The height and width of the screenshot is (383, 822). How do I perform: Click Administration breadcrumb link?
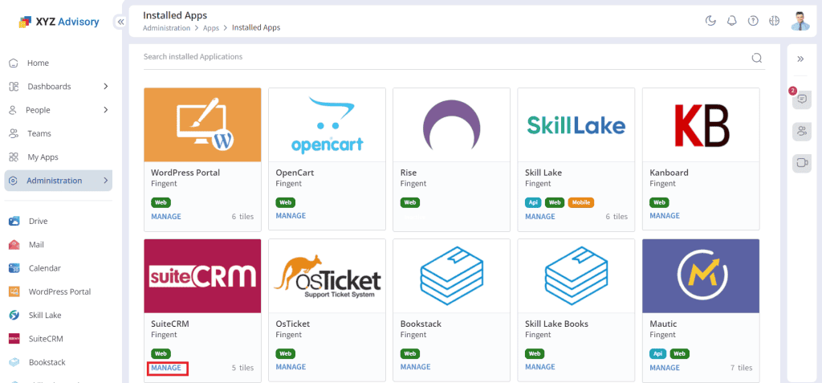(x=167, y=28)
